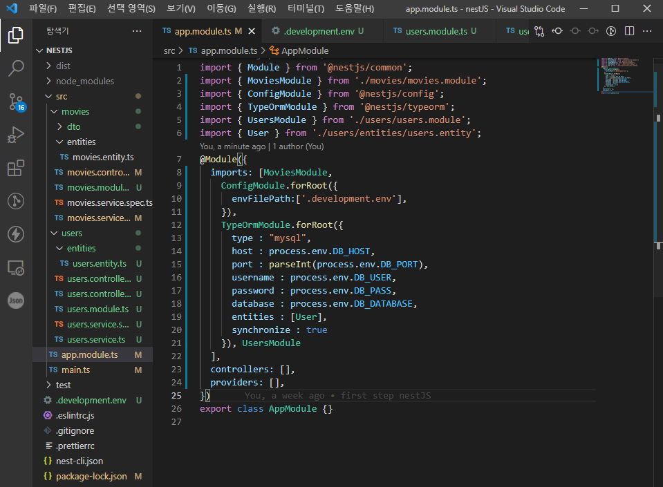The height and width of the screenshot is (487, 663).
Task: Open blame codelens 'You, a minute ago'
Action: tap(232, 146)
